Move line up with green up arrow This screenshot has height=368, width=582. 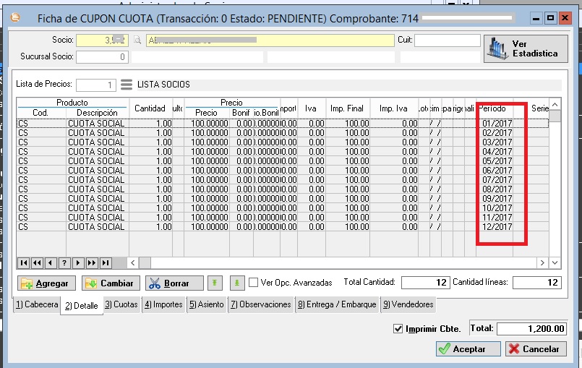tap(215, 283)
